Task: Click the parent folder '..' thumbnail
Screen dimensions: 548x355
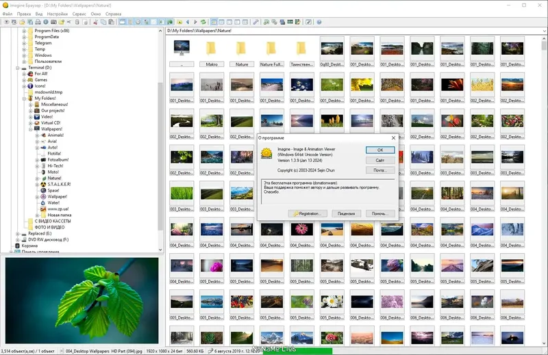Action: click(x=182, y=52)
